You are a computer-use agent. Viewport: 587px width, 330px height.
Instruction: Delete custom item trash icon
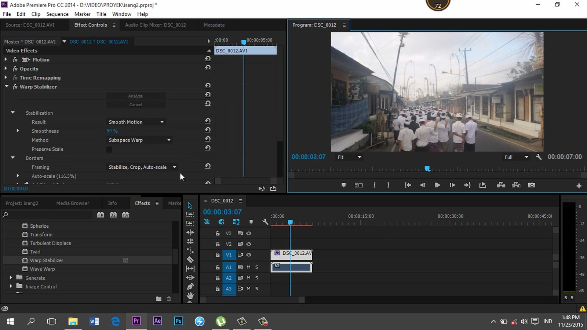[x=169, y=299]
